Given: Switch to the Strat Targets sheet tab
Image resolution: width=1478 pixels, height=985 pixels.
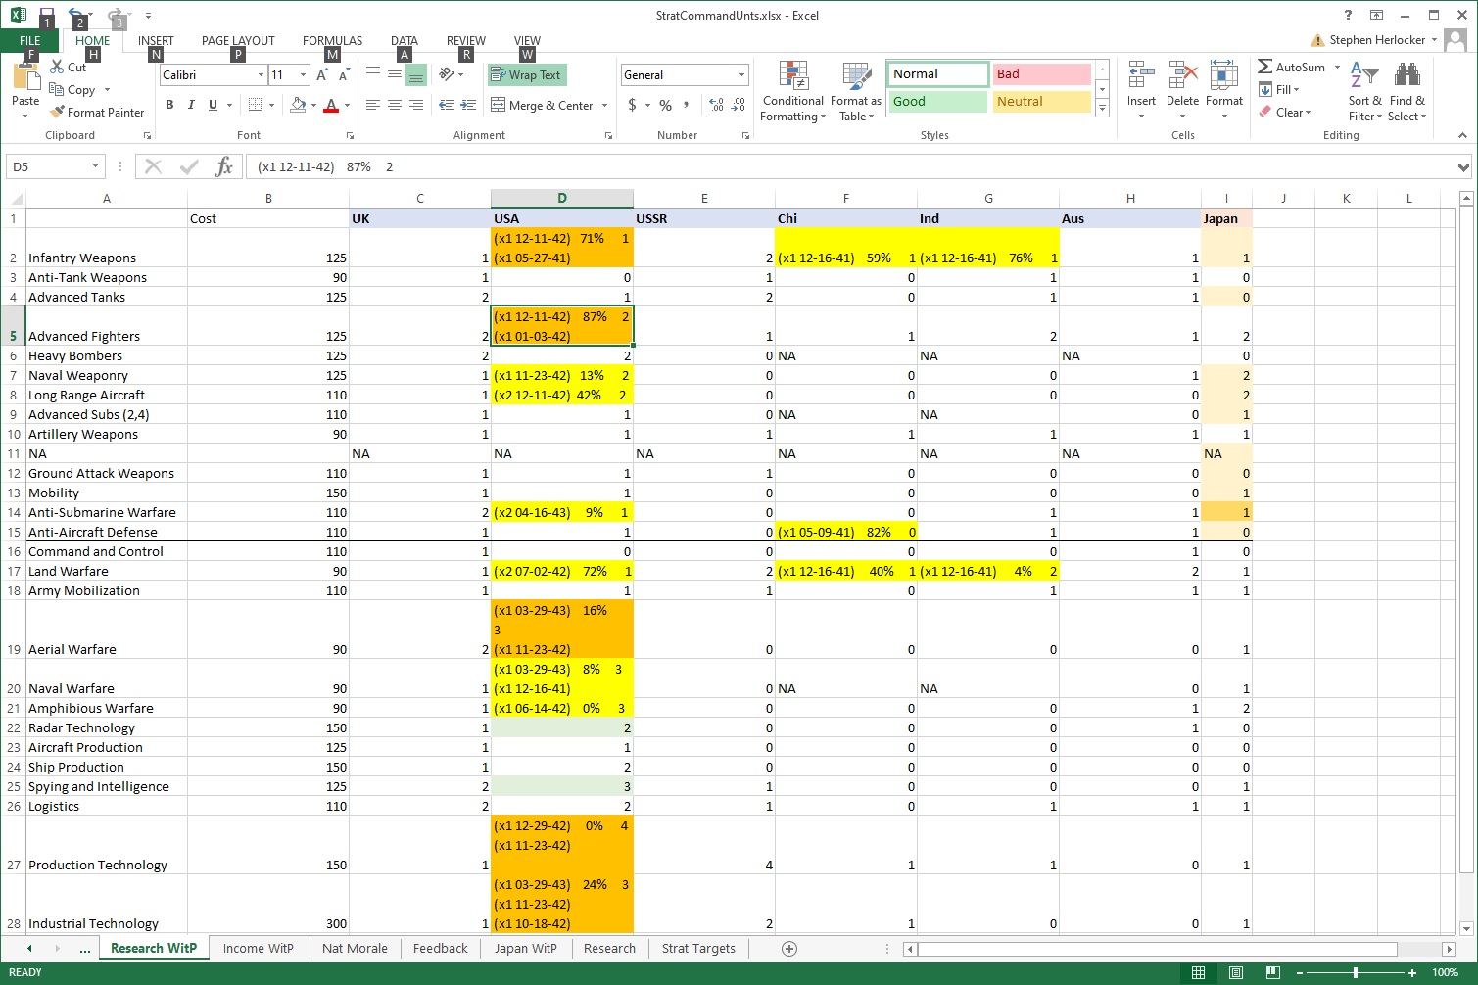Looking at the screenshot, I should click(698, 948).
